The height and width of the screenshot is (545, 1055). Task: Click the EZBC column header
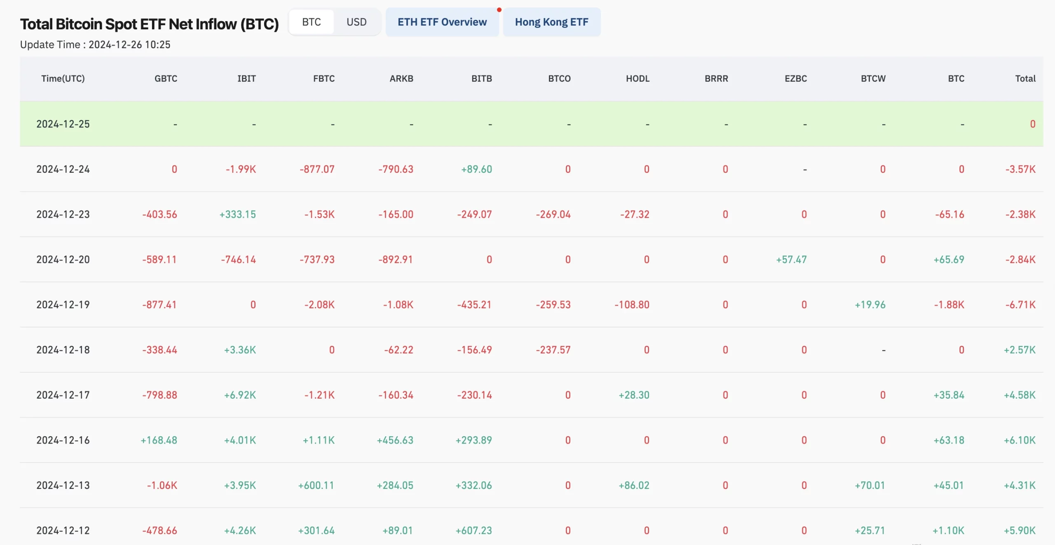[x=796, y=78]
